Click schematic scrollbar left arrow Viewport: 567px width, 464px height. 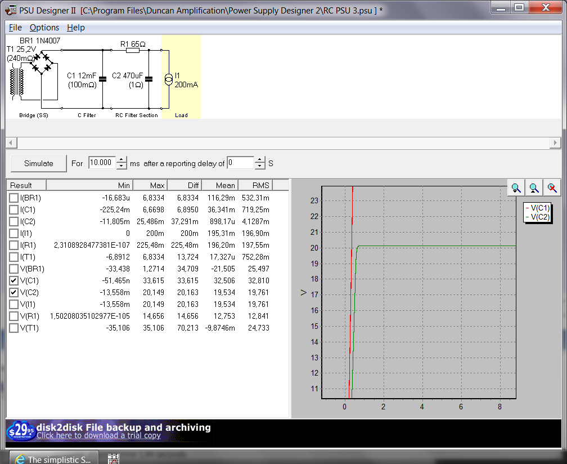coord(11,142)
